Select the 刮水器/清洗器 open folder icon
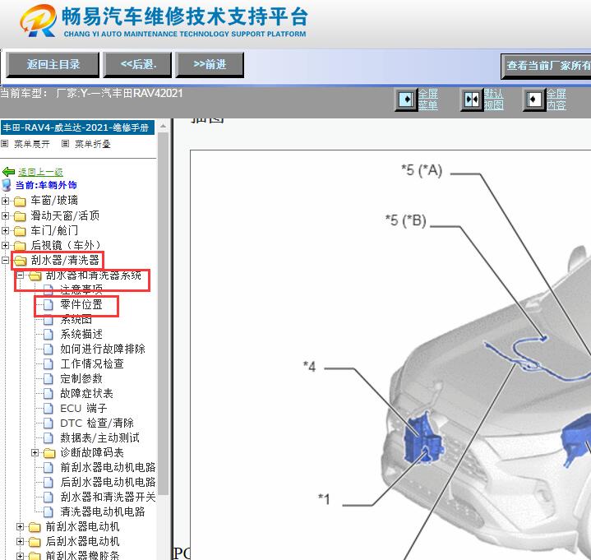 21,261
